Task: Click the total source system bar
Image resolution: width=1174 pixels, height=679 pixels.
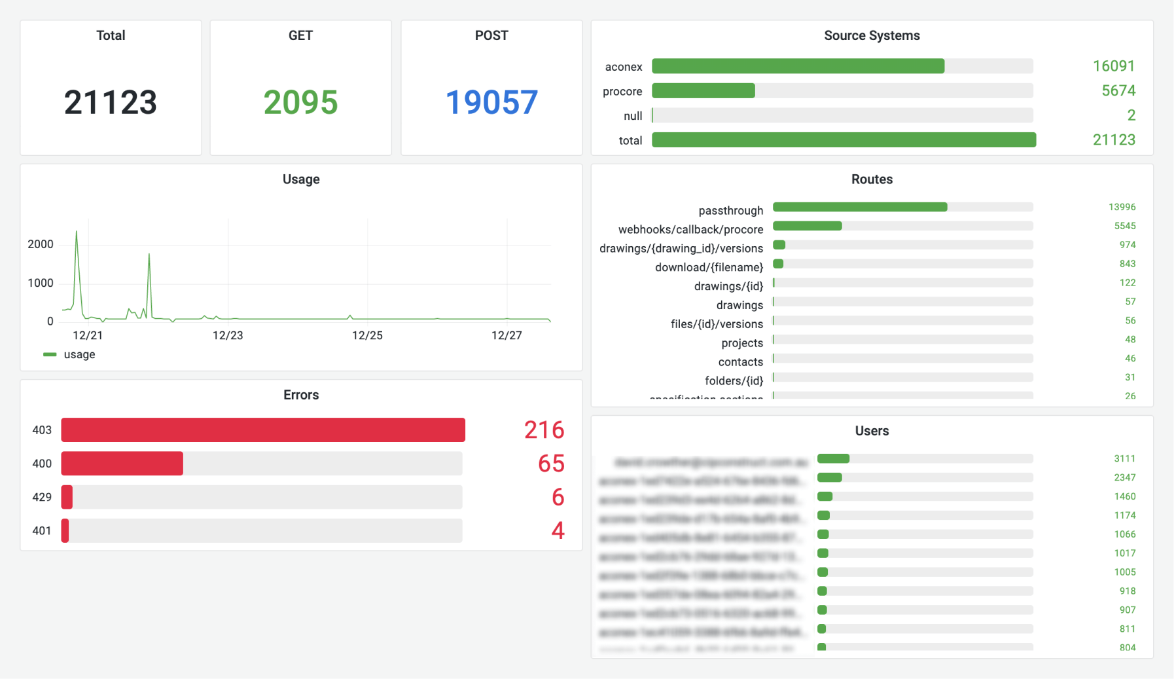Action: coord(844,139)
